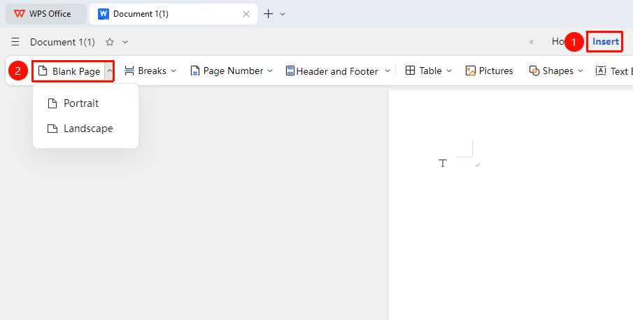Open the WPS Office home tab
This screenshot has height=320, width=633.
click(46, 14)
